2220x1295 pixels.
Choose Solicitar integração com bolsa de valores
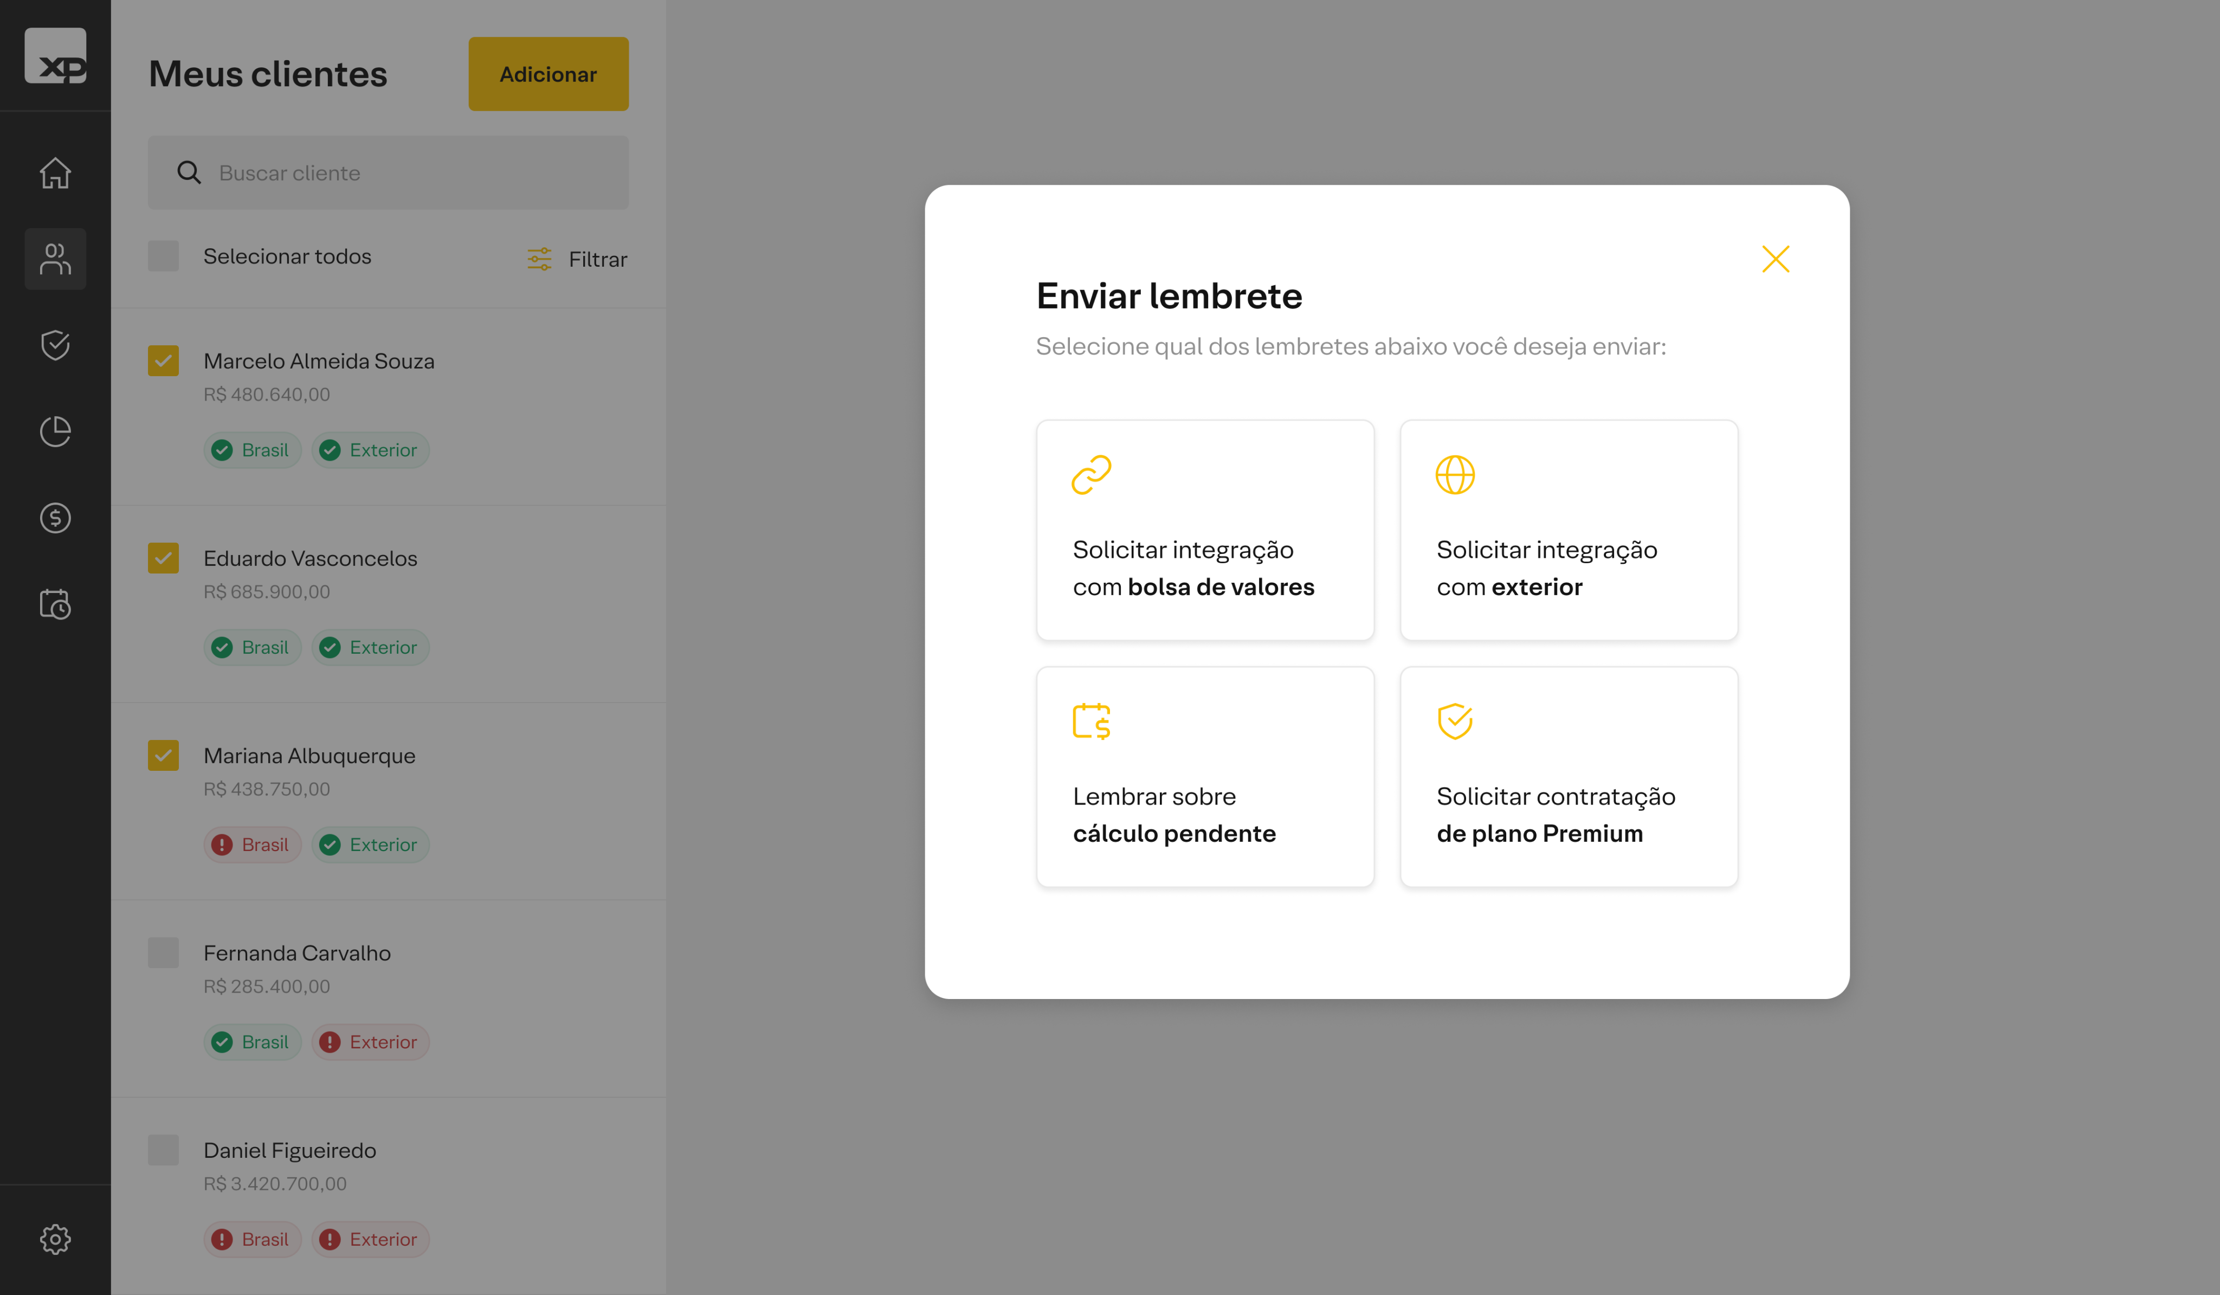pyautogui.click(x=1205, y=530)
